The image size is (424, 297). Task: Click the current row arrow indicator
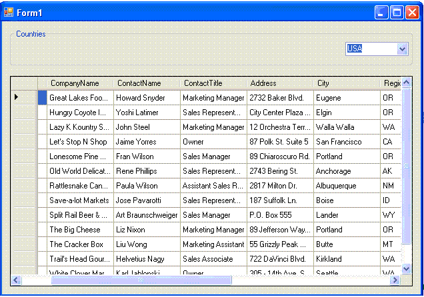click(x=17, y=97)
